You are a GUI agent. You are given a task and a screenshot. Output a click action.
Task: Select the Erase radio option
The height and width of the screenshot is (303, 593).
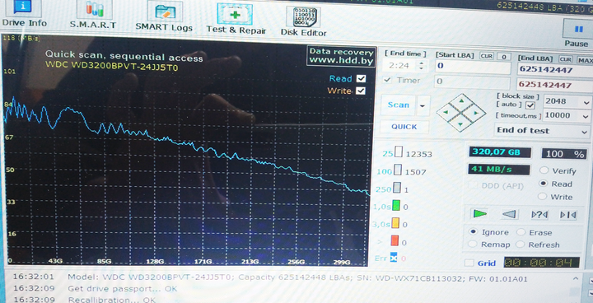521,232
